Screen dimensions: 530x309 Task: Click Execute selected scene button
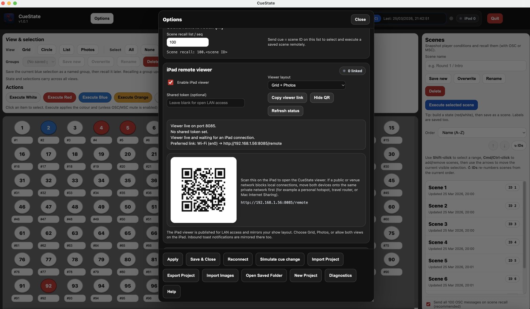[451, 105]
